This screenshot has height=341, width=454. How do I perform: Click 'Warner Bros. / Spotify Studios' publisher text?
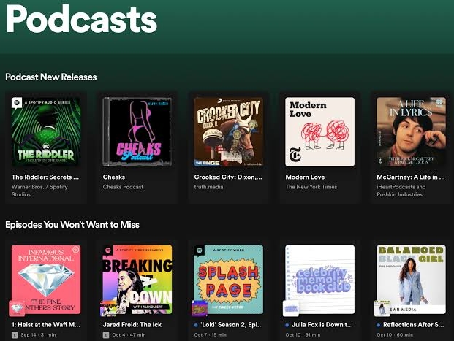[39, 191]
